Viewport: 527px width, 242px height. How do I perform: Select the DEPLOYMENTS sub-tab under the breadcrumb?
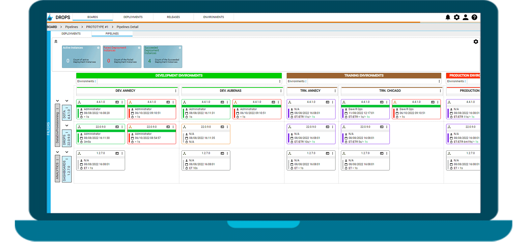click(x=71, y=34)
